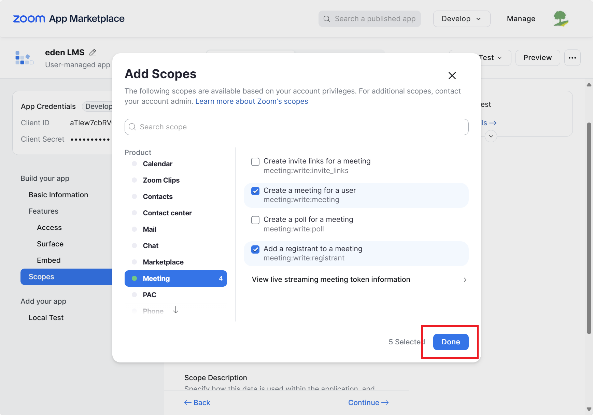Open Basic Information in sidebar

point(58,195)
